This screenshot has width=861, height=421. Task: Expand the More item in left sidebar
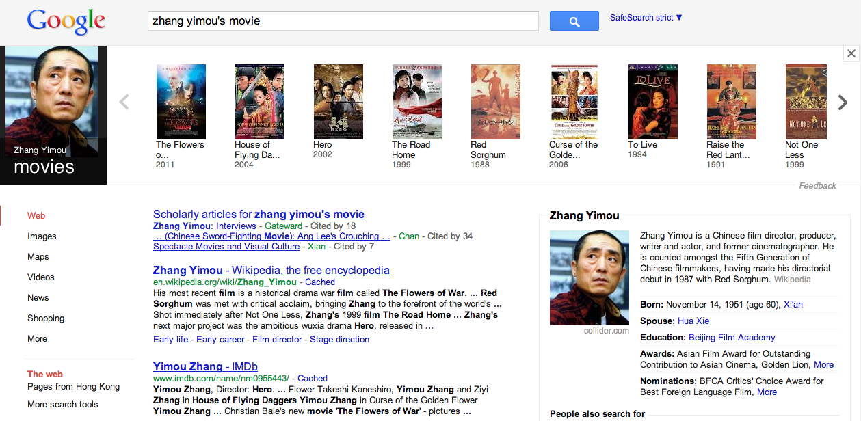[38, 338]
